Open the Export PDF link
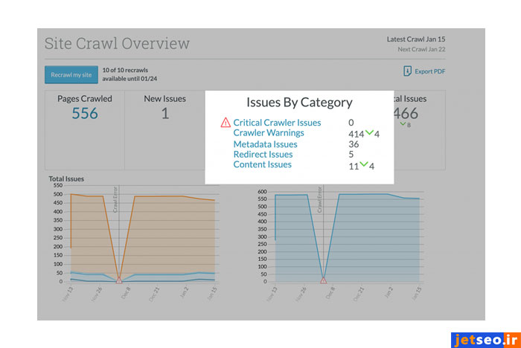The width and height of the screenshot is (521, 348). tap(431, 72)
